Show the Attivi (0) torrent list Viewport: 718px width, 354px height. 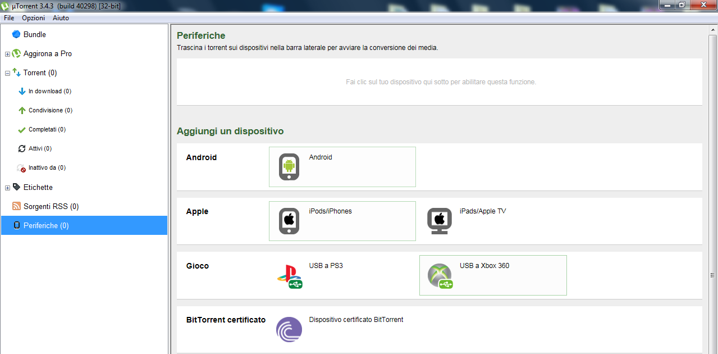tap(40, 149)
